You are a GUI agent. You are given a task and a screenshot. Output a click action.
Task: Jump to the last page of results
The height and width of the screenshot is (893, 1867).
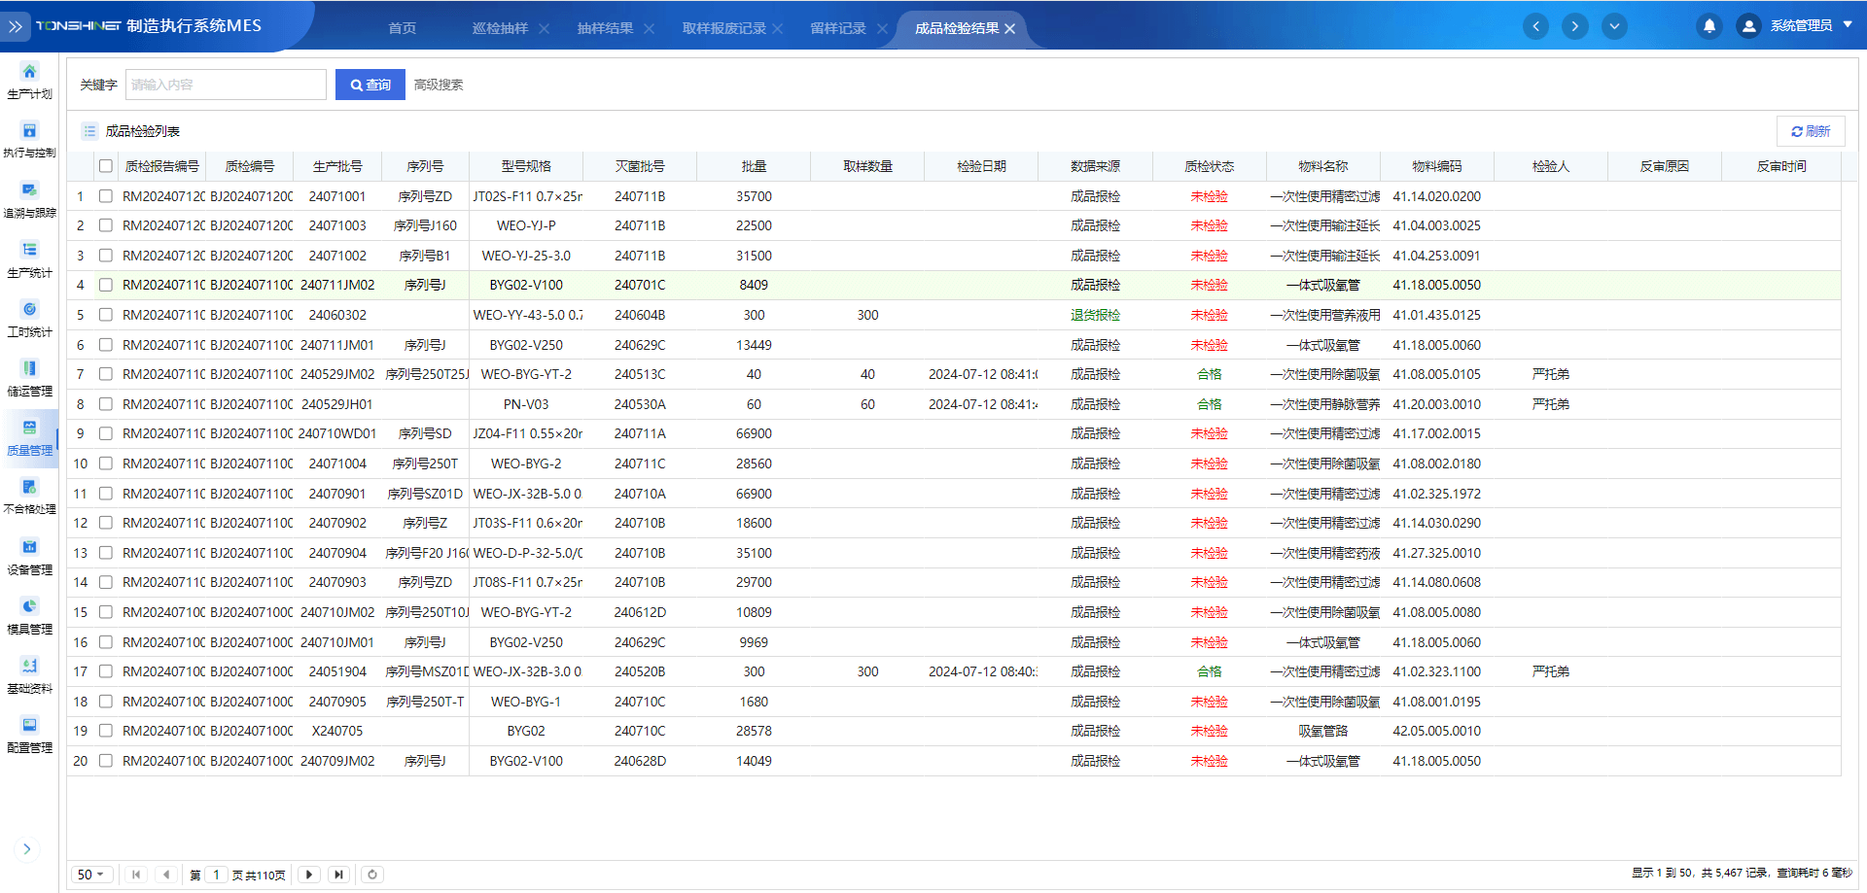point(338,875)
